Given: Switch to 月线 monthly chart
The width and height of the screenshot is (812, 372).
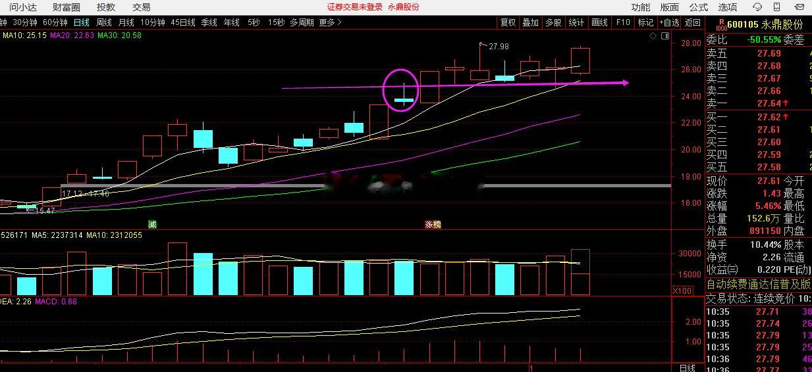Looking at the screenshot, I should pyautogui.click(x=126, y=22).
